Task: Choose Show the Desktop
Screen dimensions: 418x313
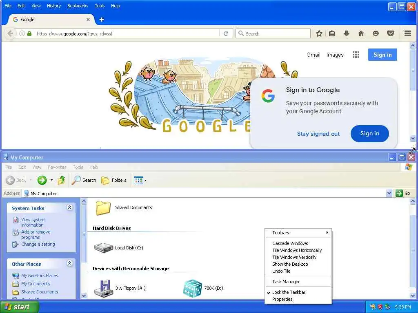Action: point(298,264)
